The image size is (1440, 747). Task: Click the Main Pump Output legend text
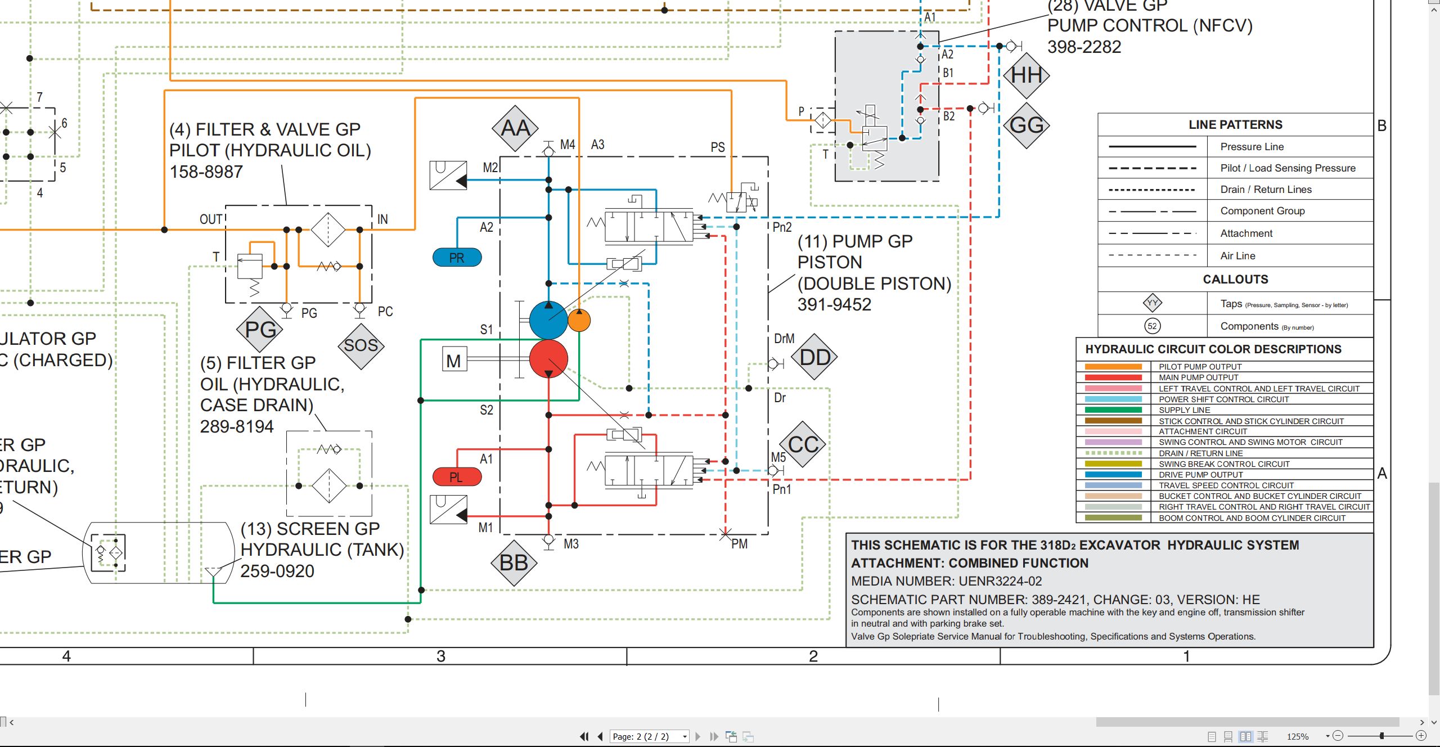[x=1198, y=377]
